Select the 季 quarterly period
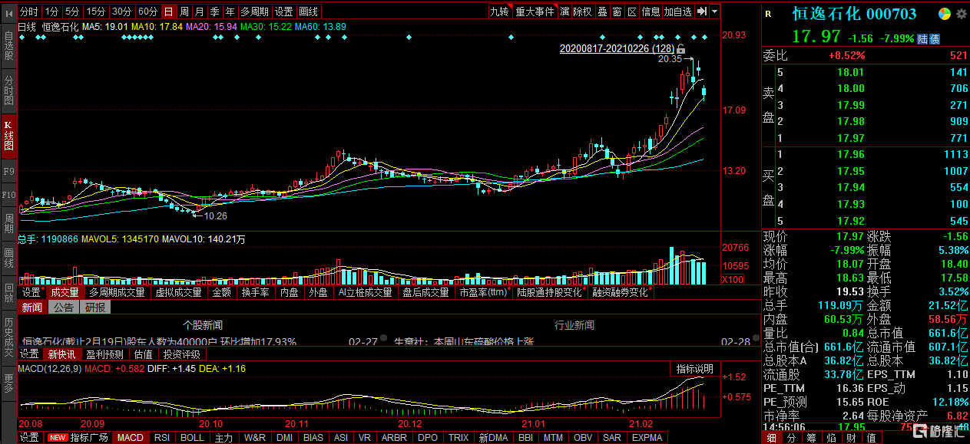 (x=215, y=12)
